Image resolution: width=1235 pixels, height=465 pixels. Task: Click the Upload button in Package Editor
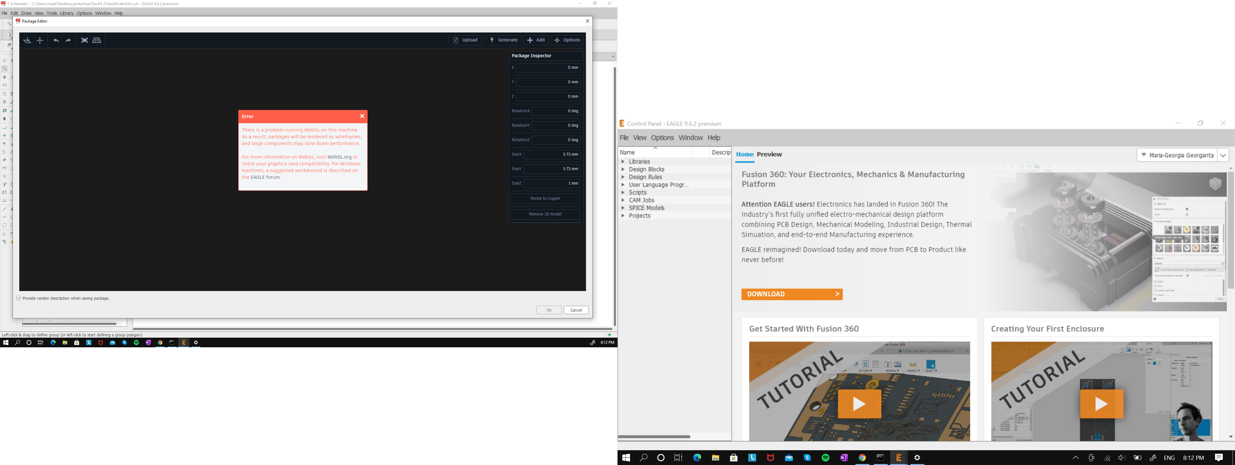tap(465, 40)
